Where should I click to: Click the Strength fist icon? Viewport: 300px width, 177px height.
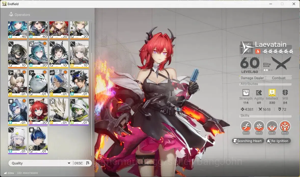246,93
